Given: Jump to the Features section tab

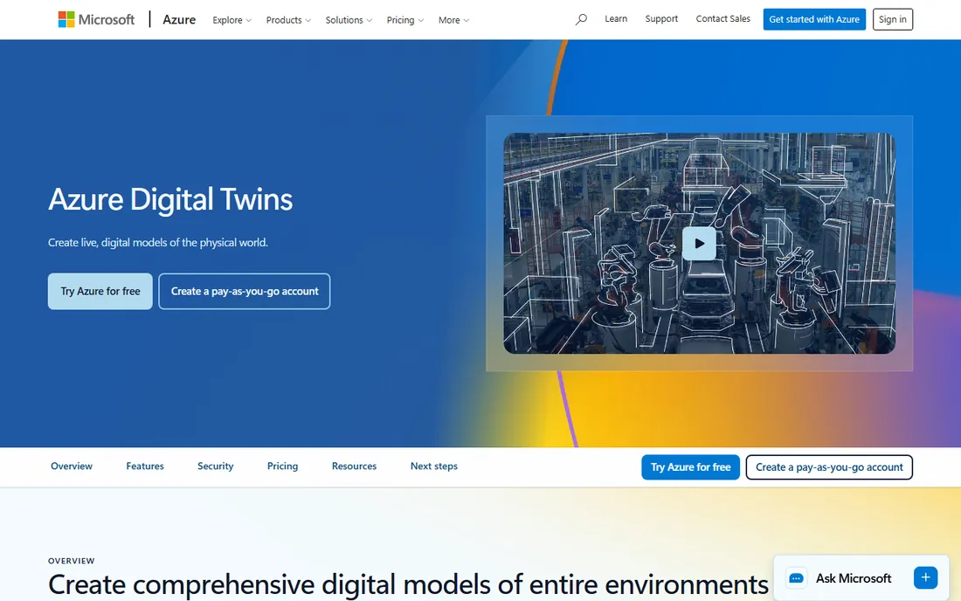Looking at the screenshot, I should [x=145, y=466].
